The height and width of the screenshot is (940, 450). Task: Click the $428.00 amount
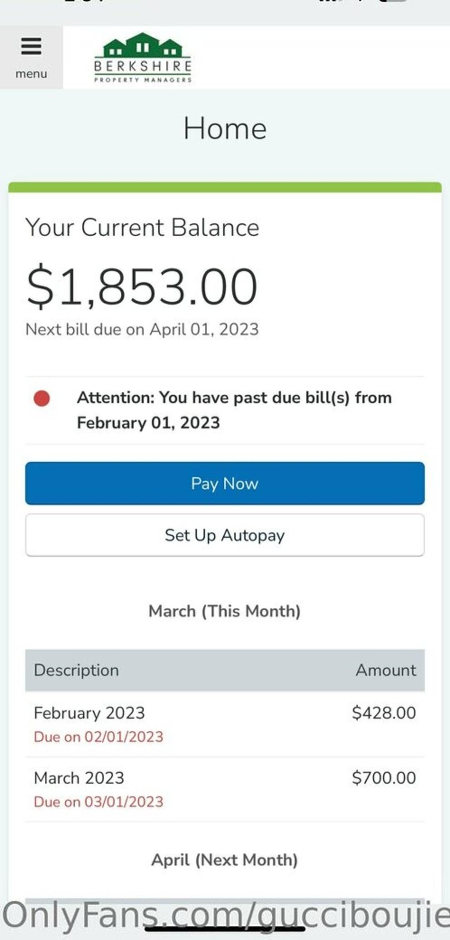(x=383, y=713)
